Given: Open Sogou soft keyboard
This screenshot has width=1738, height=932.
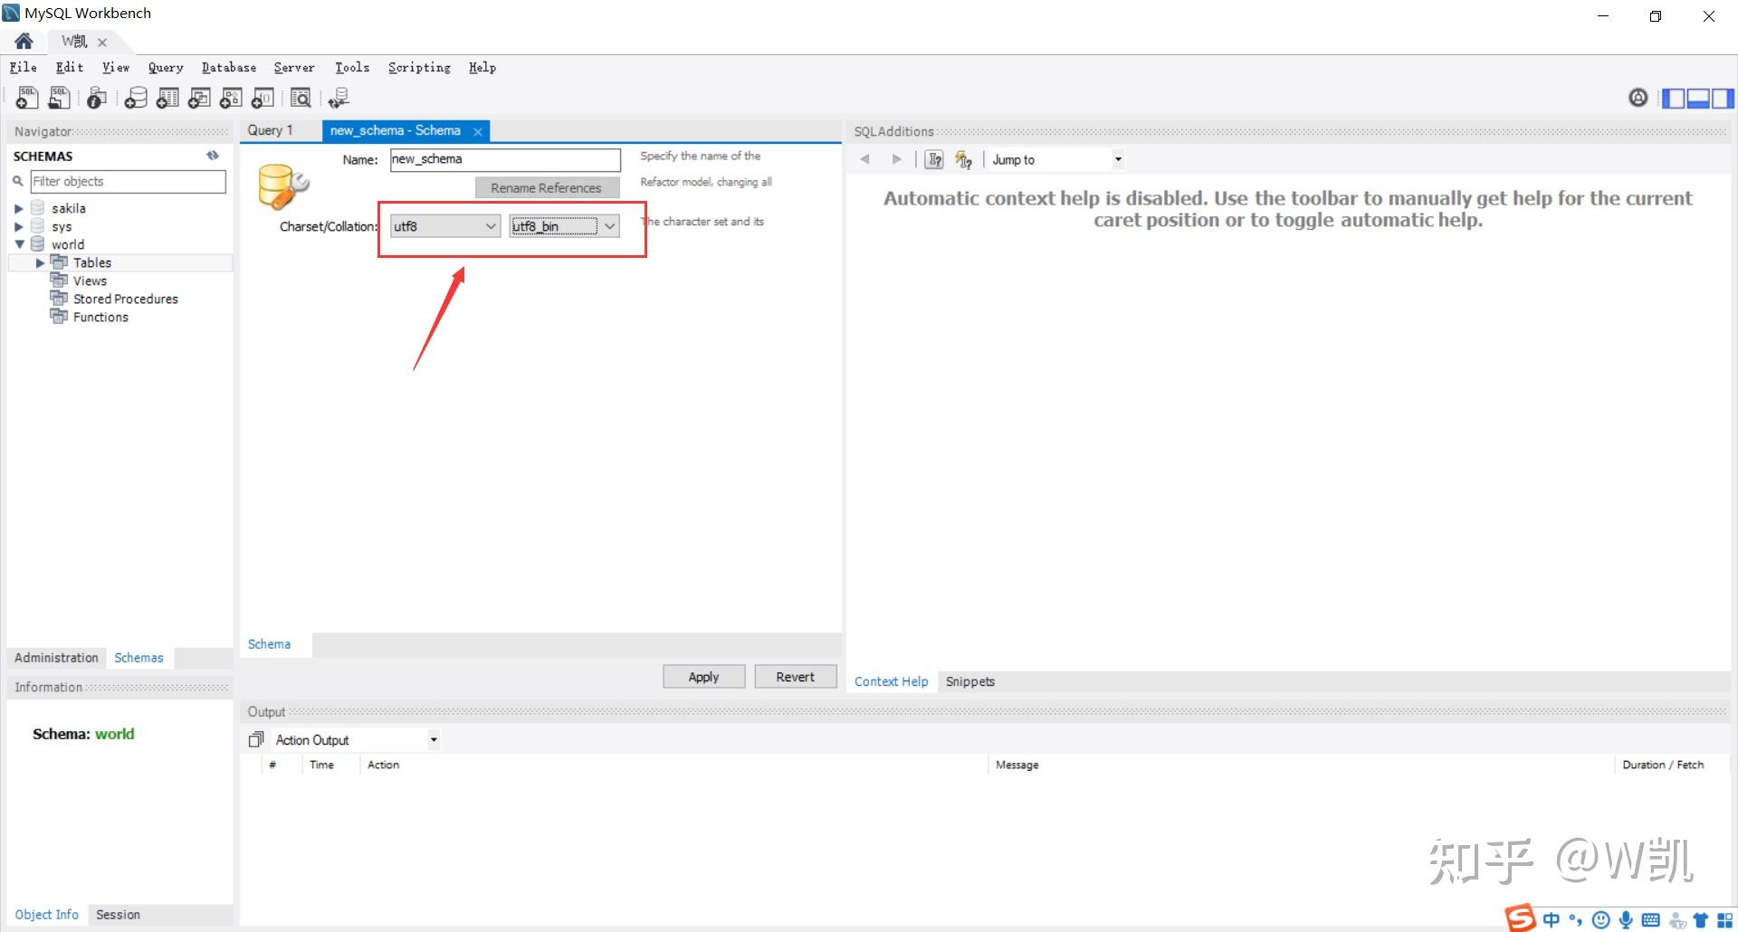Looking at the screenshot, I should 1650,920.
